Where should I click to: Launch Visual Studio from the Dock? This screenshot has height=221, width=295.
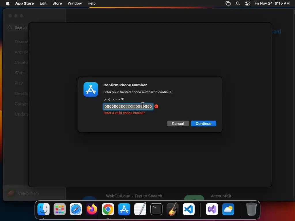212,209
